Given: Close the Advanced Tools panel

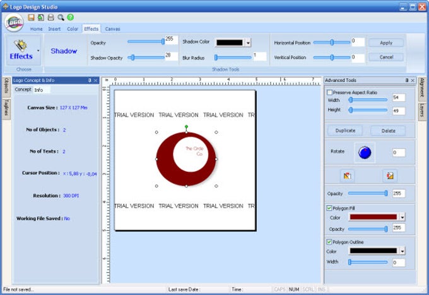Looking at the screenshot, I should (x=413, y=81).
